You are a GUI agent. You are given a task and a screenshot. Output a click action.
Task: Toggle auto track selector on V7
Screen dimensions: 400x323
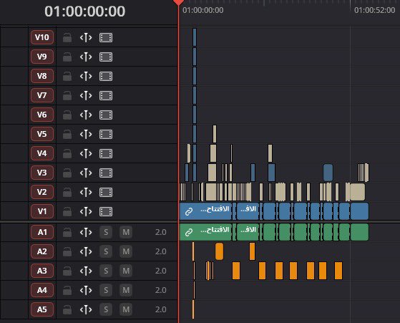coord(86,96)
